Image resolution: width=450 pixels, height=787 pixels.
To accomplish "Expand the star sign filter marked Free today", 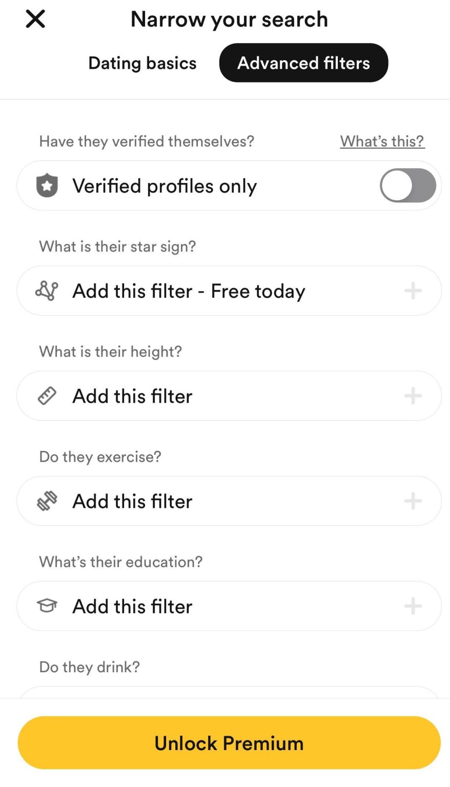I will tap(229, 291).
